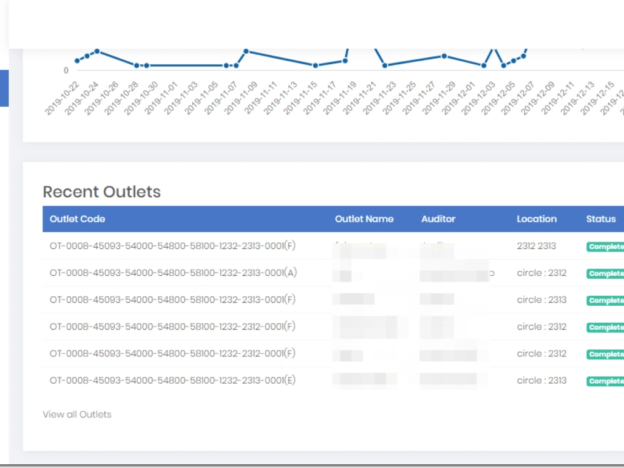
Task: Select outlet code in the 2312 2313 location row
Action: 172,245
